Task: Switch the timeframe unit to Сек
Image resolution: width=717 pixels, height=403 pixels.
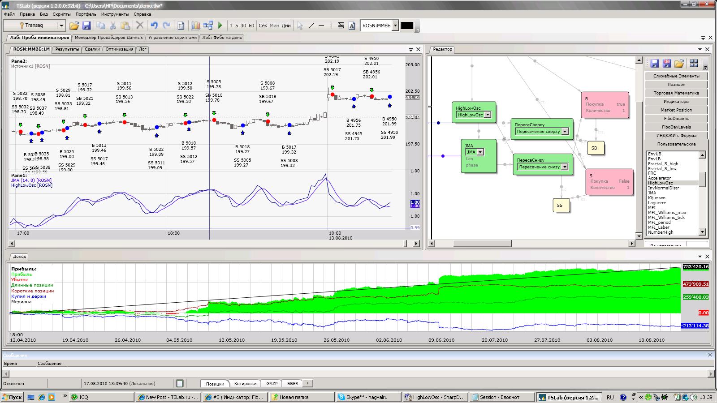Action: tap(263, 26)
